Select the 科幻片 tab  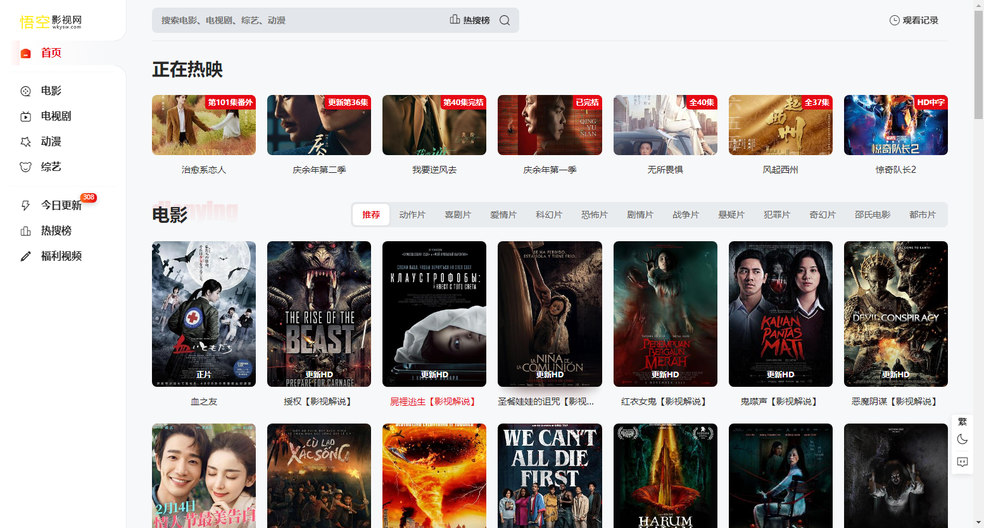pos(549,215)
